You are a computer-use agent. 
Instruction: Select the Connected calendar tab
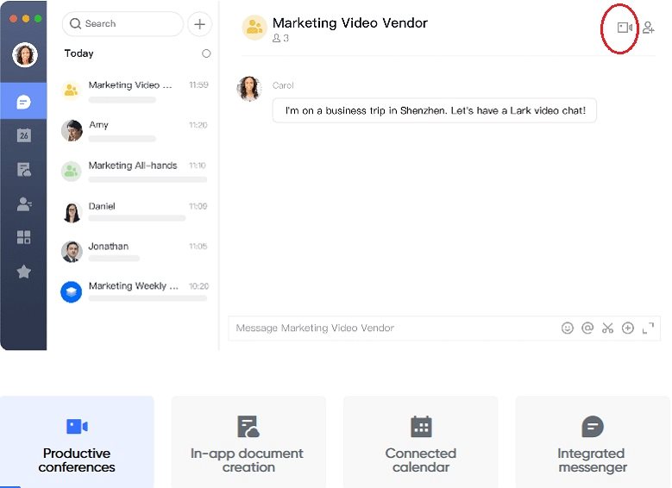click(x=420, y=442)
